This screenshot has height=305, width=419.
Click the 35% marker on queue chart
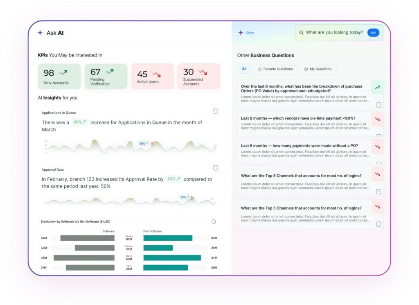tap(143, 144)
